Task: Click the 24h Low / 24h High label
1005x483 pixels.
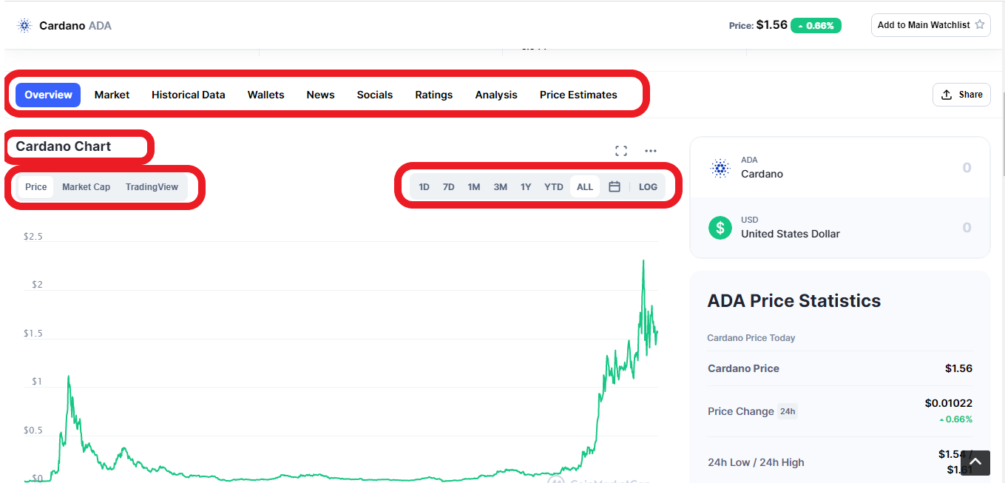Action: pos(756,462)
